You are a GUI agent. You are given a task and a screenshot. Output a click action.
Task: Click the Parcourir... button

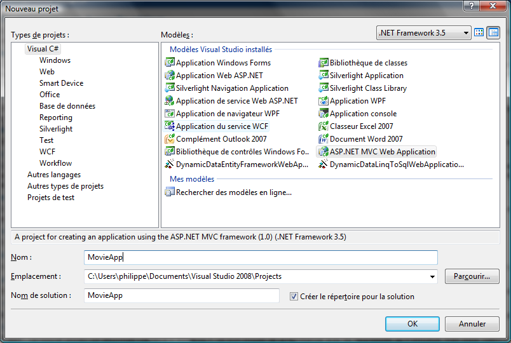pos(472,276)
